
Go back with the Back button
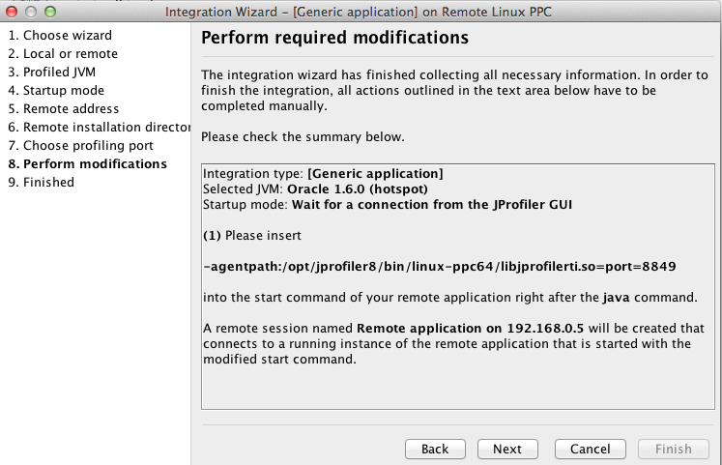pos(435,449)
